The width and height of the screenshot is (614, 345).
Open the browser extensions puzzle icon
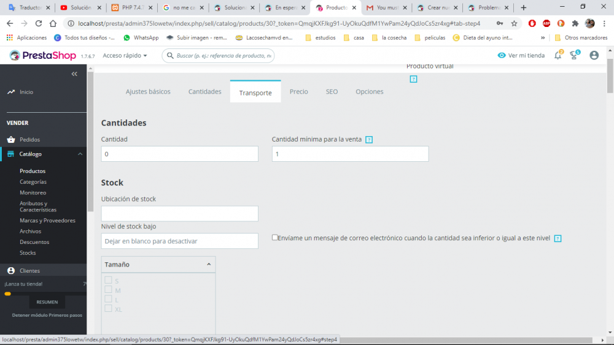coord(575,23)
